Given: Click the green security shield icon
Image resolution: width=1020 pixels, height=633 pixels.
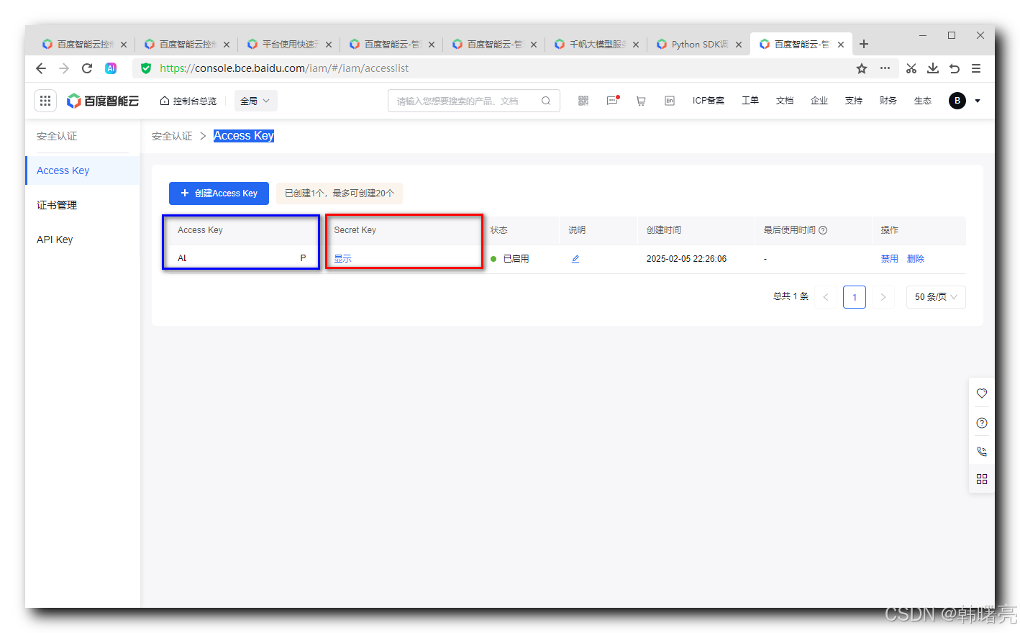Looking at the screenshot, I should 146,68.
